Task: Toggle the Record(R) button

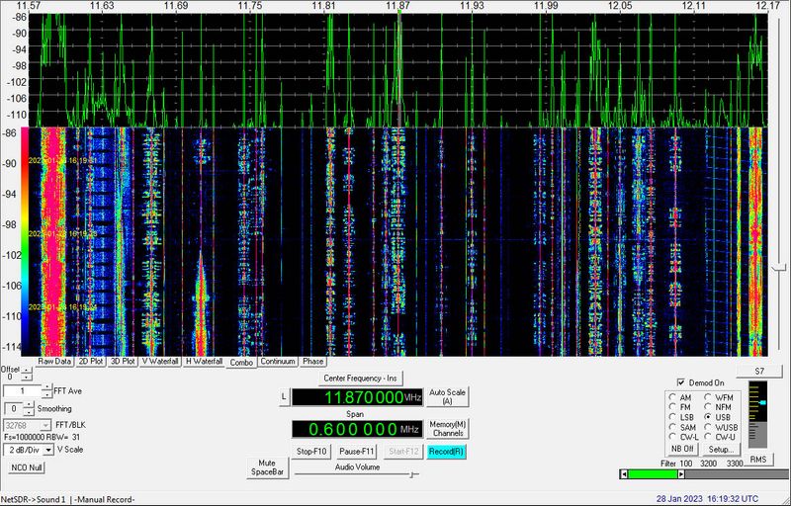Action: coord(446,452)
